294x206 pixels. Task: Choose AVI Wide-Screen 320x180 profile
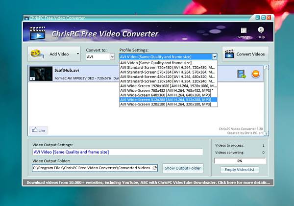[168, 104]
